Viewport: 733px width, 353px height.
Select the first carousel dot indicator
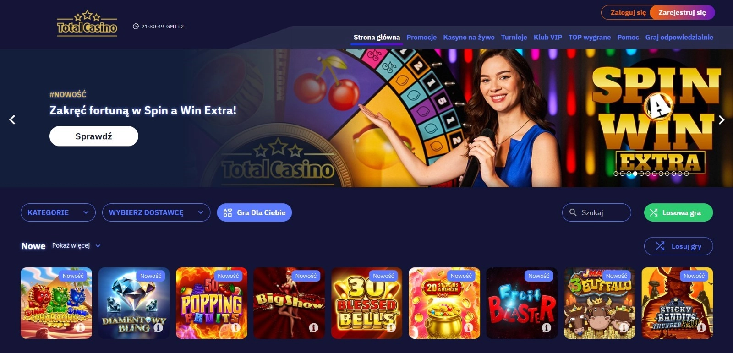tap(616, 174)
